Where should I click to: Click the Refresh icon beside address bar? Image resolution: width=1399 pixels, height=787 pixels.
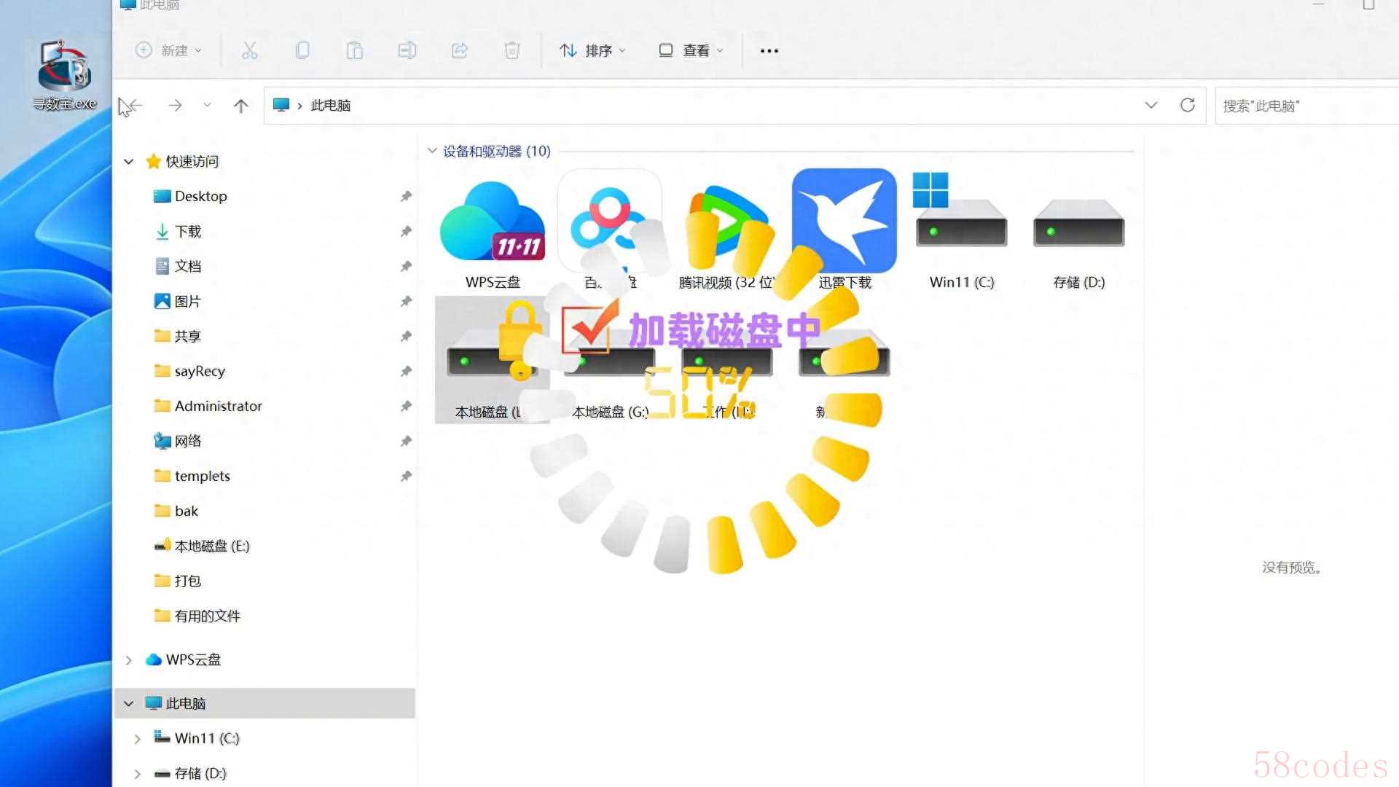1187,106
